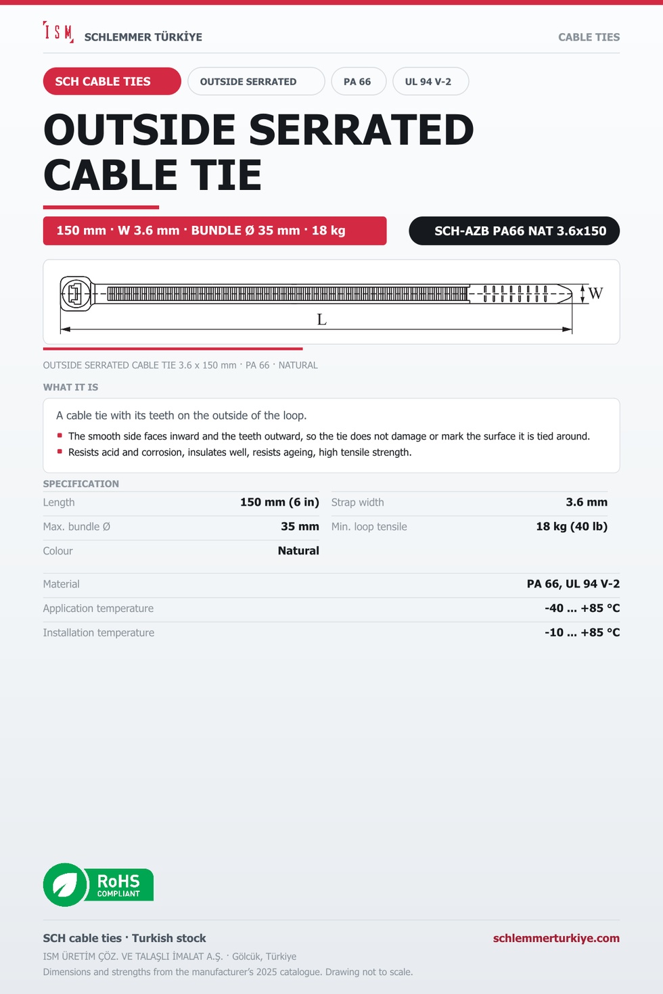Click the CABLE TIES header label
Viewport: 663px width, 994px height.
[589, 37]
